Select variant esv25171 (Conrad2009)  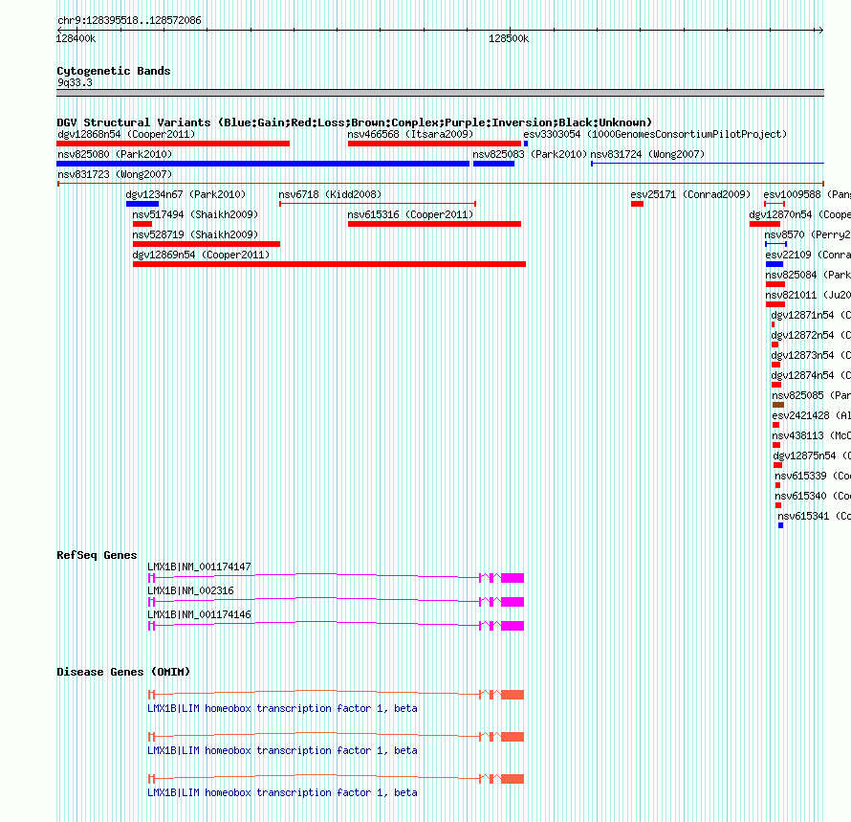pos(690,194)
